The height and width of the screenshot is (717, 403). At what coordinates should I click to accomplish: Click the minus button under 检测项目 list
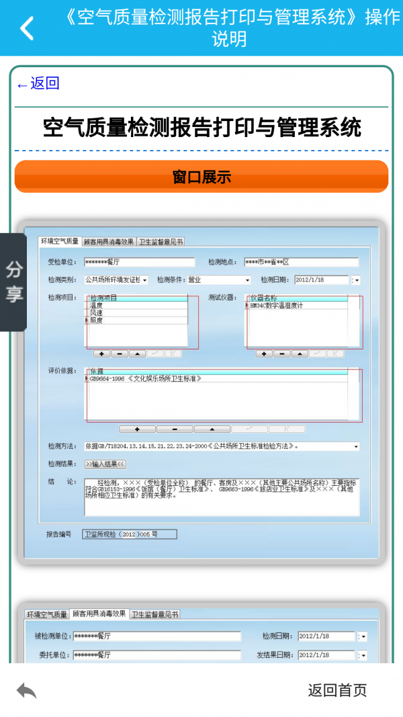(120, 354)
